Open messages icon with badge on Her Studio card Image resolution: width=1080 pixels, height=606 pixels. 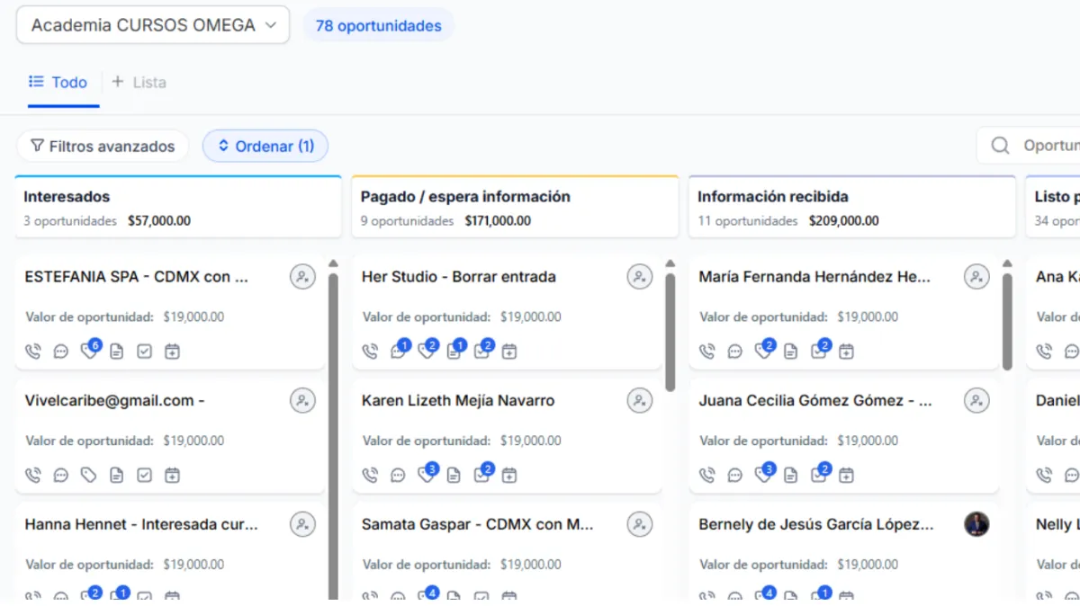(x=399, y=351)
